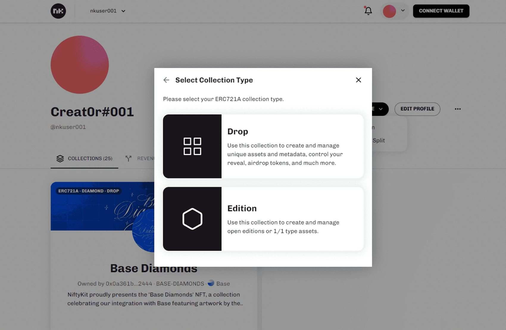This screenshot has height=330, width=506.
Task: Expand the create button dropdown chevron
Action: (x=381, y=109)
